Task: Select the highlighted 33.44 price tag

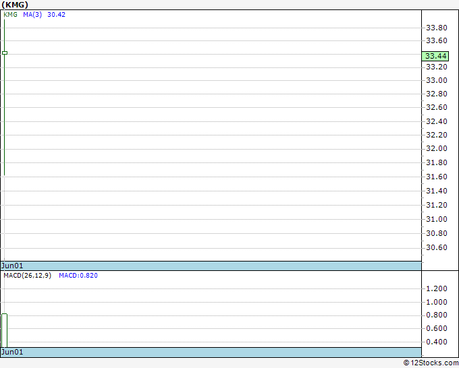Action: (435, 56)
